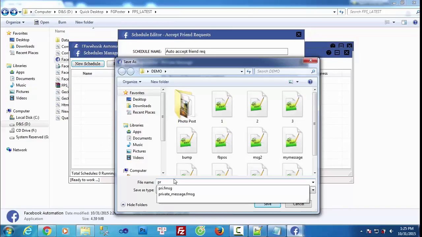Click the Cancel button
The width and height of the screenshot is (422, 237).
[298, 204]
